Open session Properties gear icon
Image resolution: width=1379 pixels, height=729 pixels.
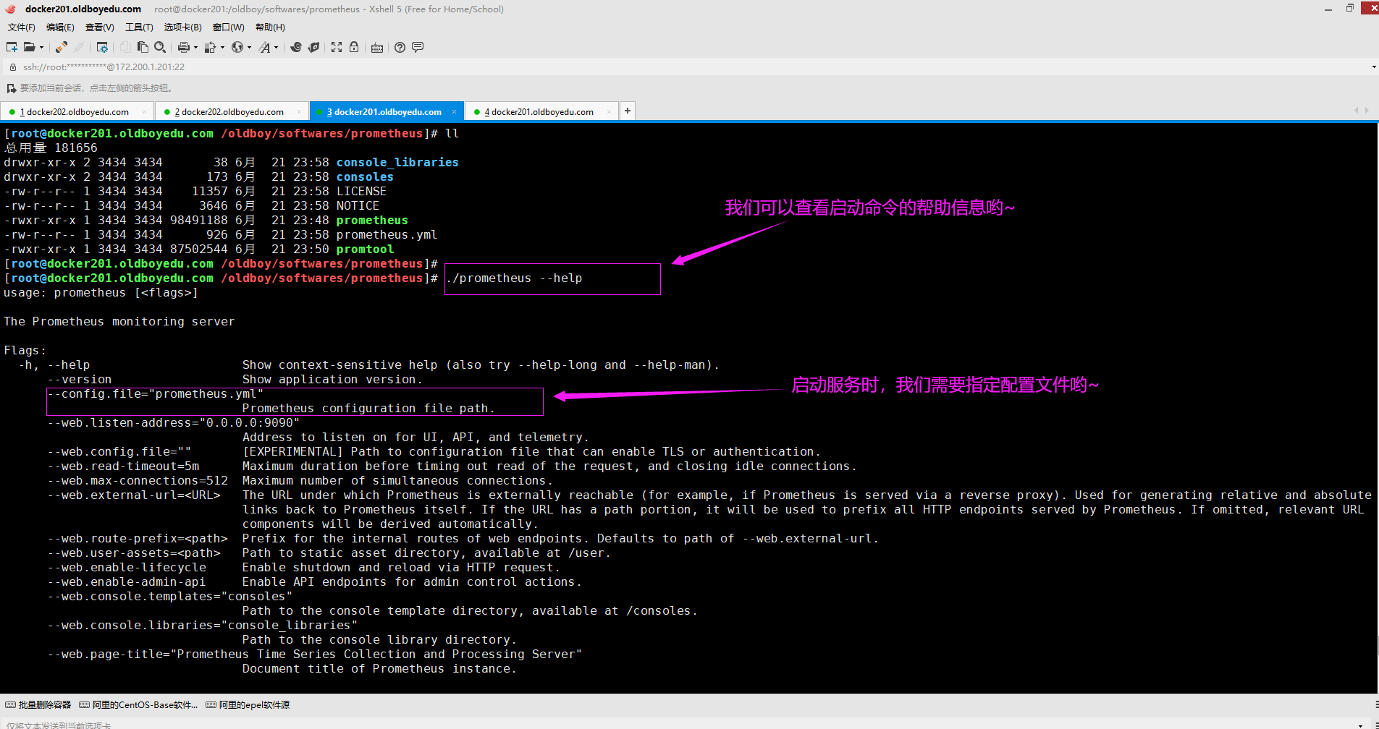point(102,47)
